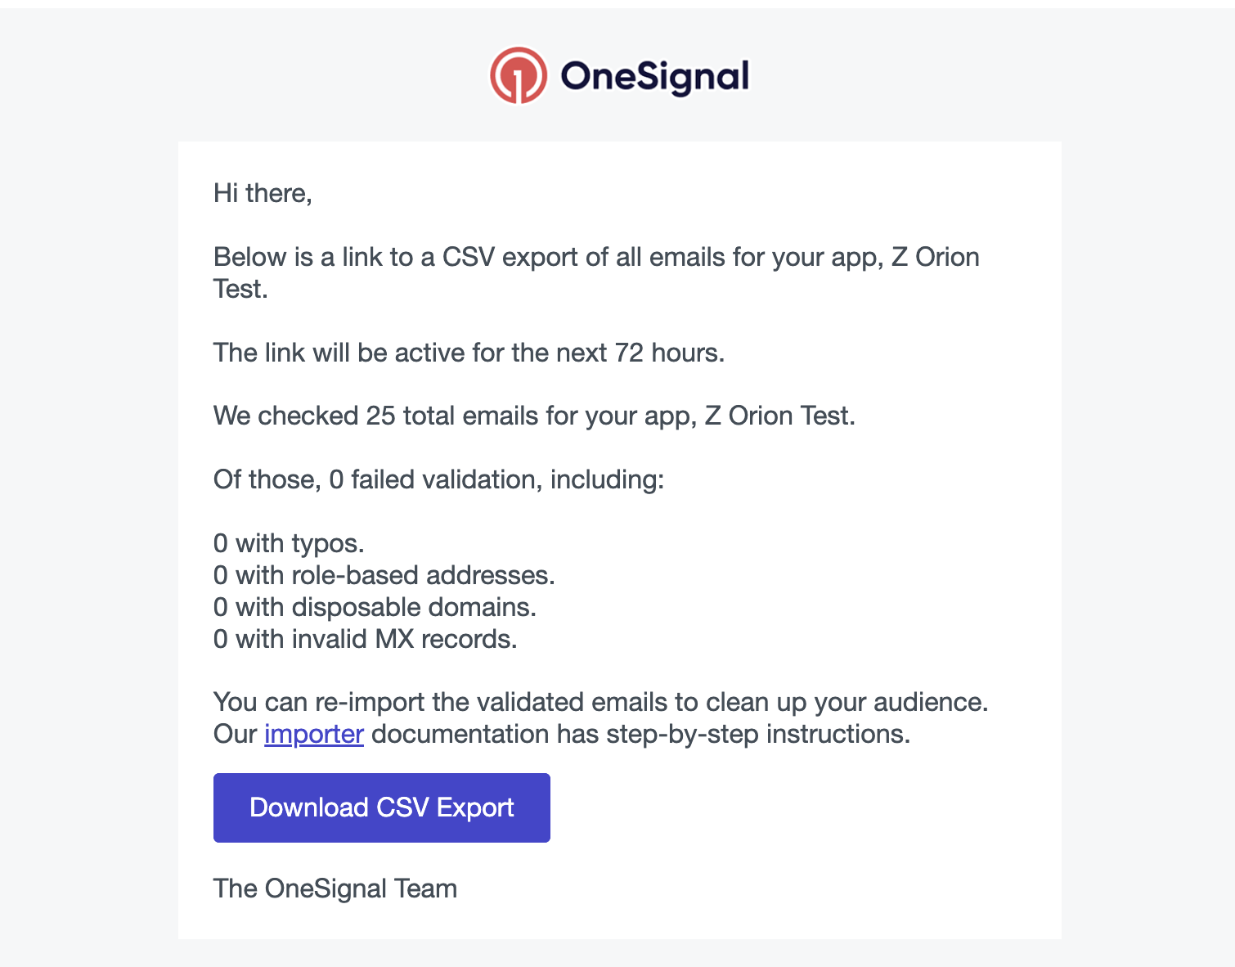Click the '0 with typos' result line
This screenshot has width=1235, height=967.
click(x=289, y=542)
